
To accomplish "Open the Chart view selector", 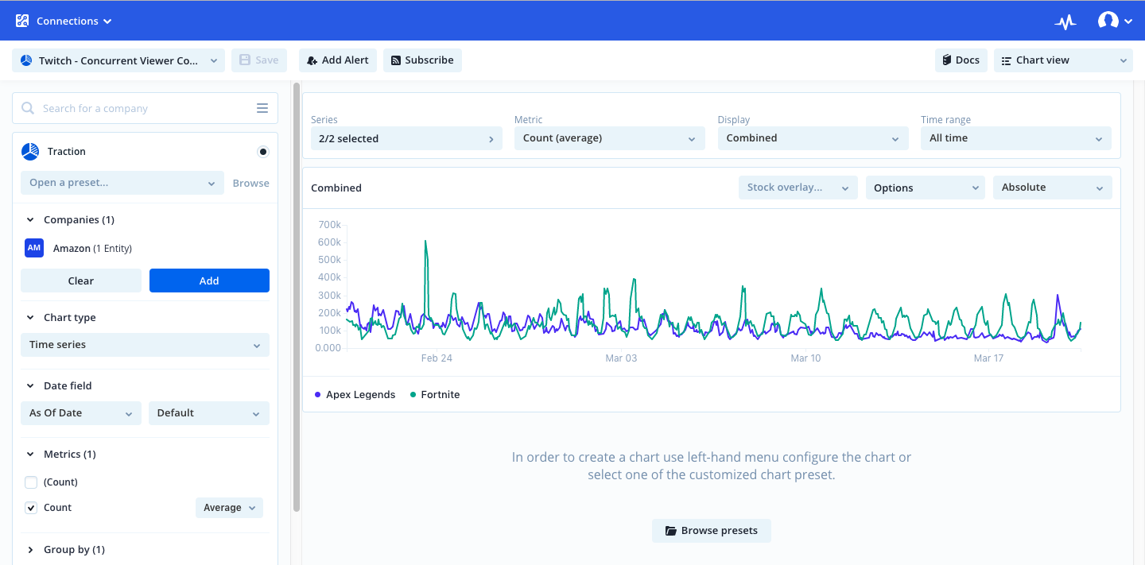I will pos(1062,60).
